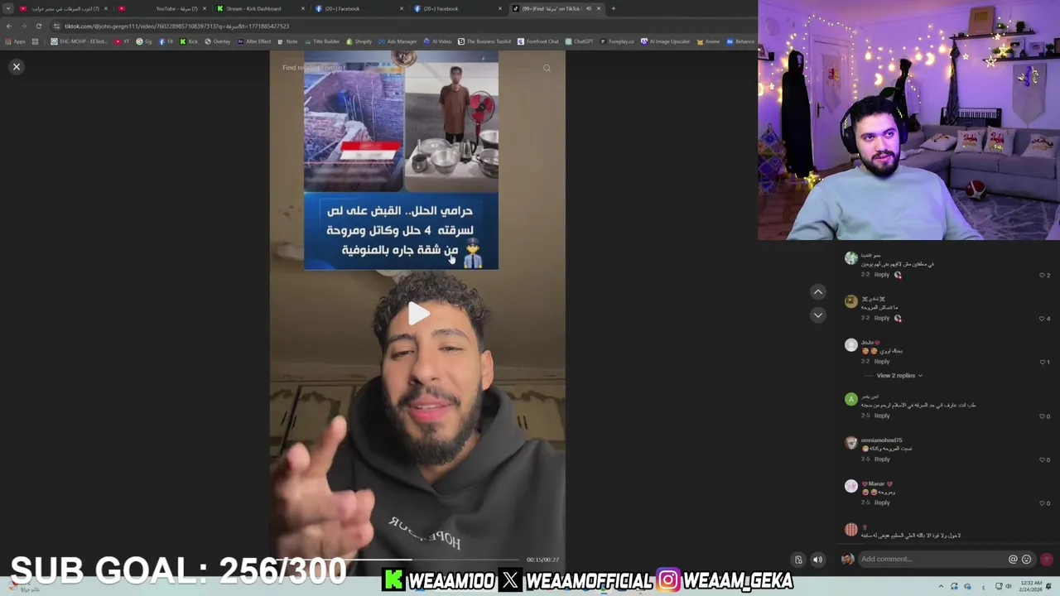Go back with the browser back arrow
This screenshot has height=596, width=1060.
tap(9, 26)
